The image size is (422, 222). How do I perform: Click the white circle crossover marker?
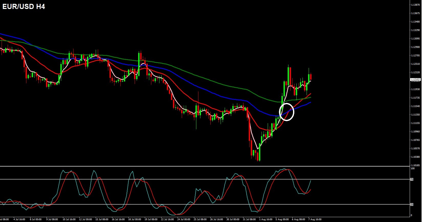[x=287, y=112]
